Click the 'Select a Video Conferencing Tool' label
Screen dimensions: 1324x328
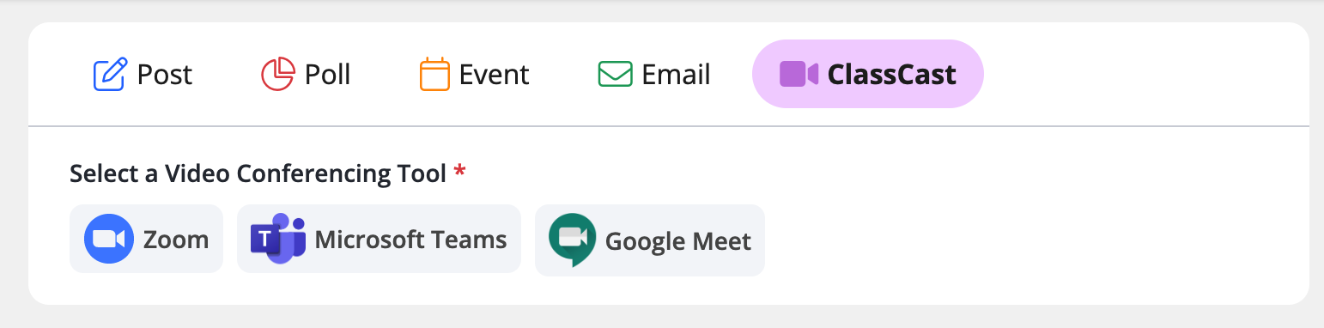coord(258,174)
